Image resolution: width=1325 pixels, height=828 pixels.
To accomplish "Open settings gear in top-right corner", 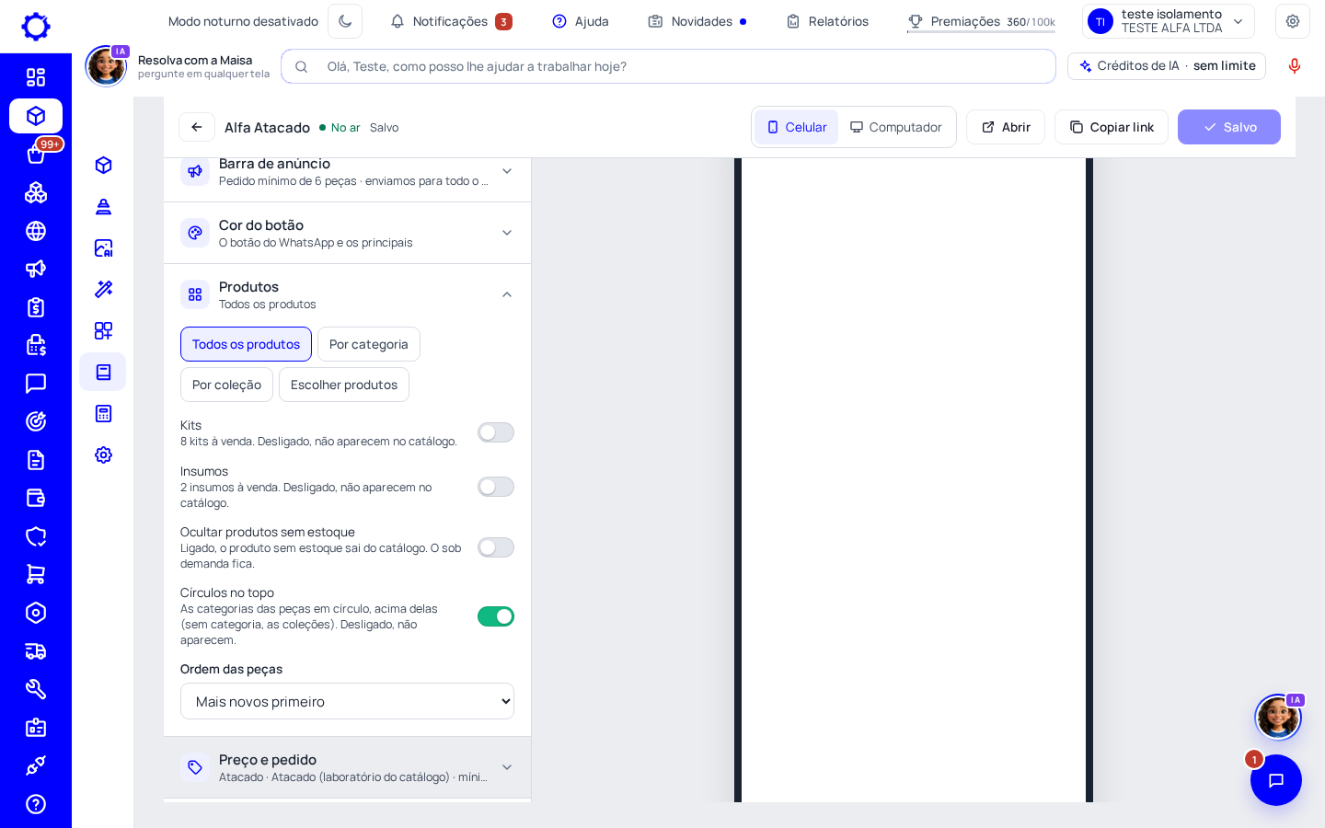I will pyautogui.click(x=1293, y=21).
